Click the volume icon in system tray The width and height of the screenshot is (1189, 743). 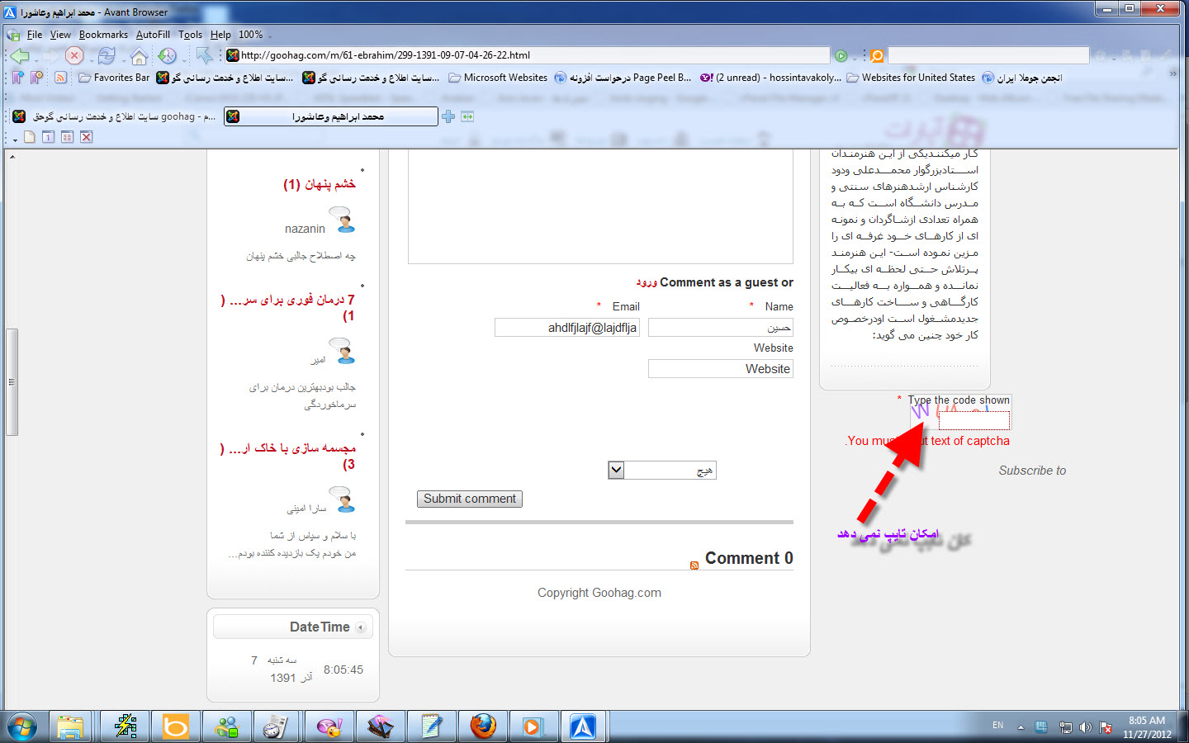1086,727
